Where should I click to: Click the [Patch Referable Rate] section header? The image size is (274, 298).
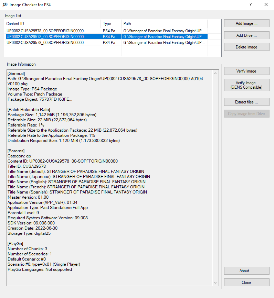[x=29, y=110]
